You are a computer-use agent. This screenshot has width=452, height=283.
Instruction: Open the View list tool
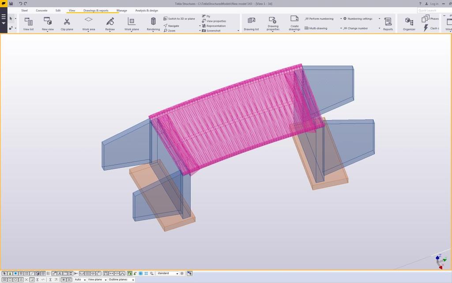[x=28, y=24]
